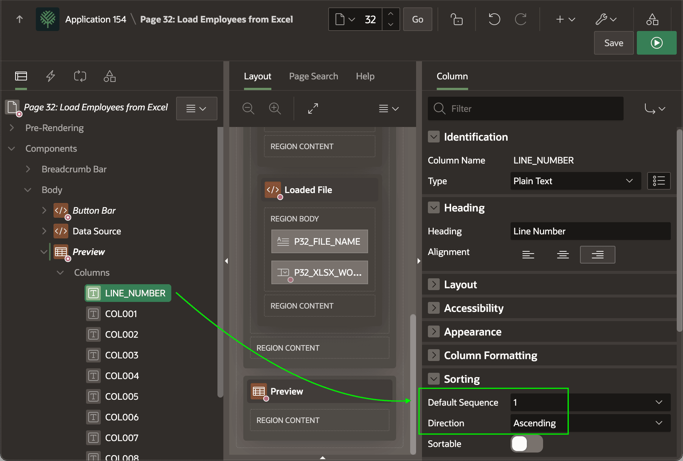
Task: Click the page lock icon
Action: (x=457, y=19)
